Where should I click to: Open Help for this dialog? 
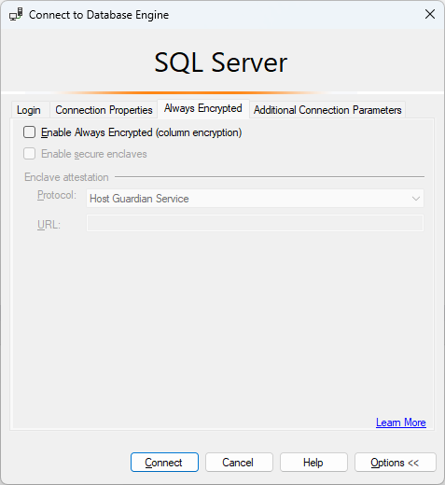[313, 463]
